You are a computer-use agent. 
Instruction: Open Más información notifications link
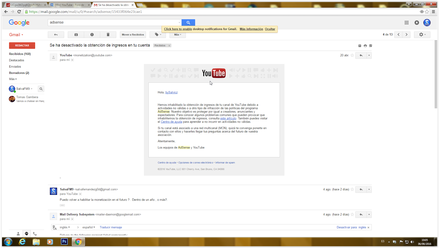tap(251, 29)
